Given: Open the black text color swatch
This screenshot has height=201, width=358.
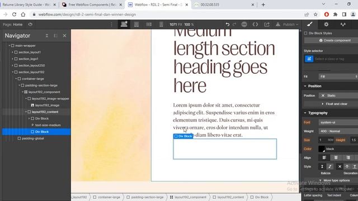Looking at the screenshot, I should pos(322,149).
